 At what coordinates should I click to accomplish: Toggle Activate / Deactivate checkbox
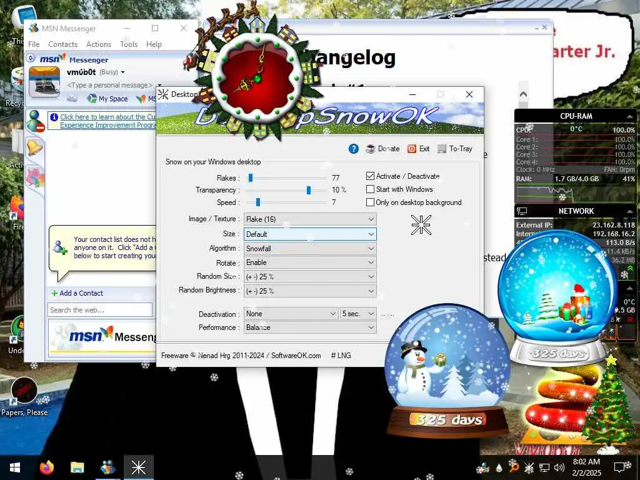click(370, 176)
